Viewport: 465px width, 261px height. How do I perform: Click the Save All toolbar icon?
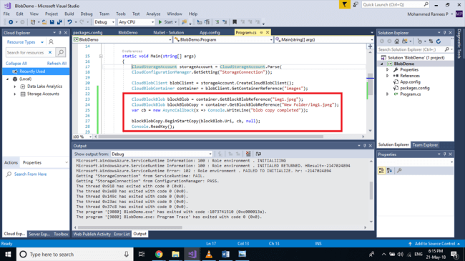click(x=59, y=22)
